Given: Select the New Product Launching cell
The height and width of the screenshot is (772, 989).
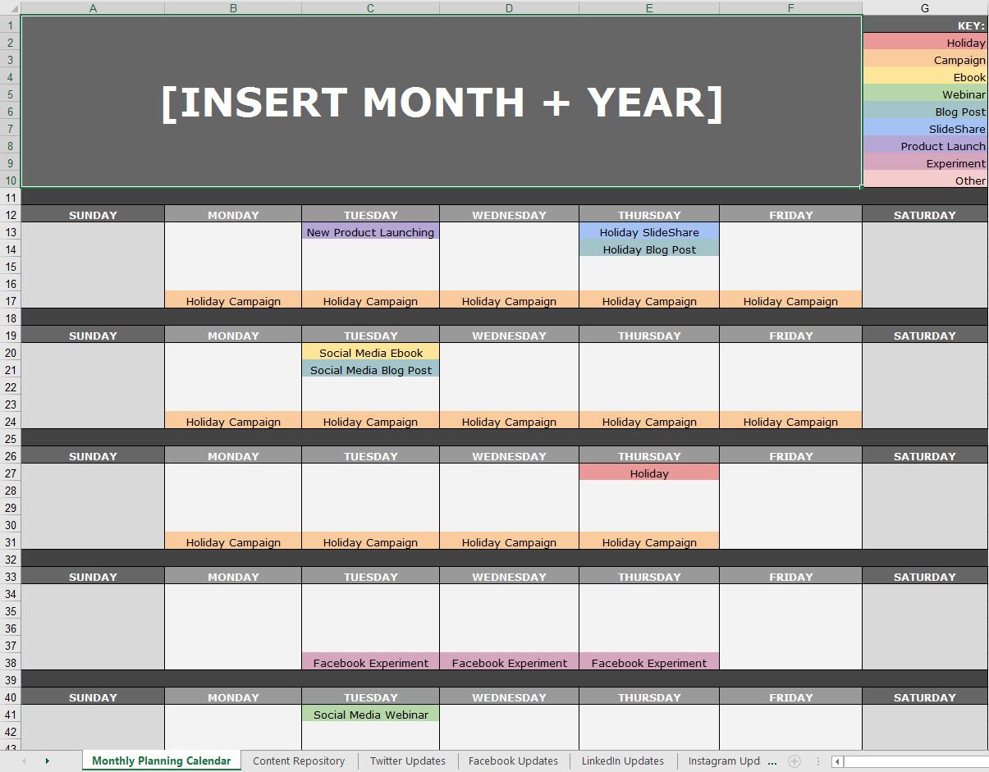Looking at the screenshot, I should (370, 232).
